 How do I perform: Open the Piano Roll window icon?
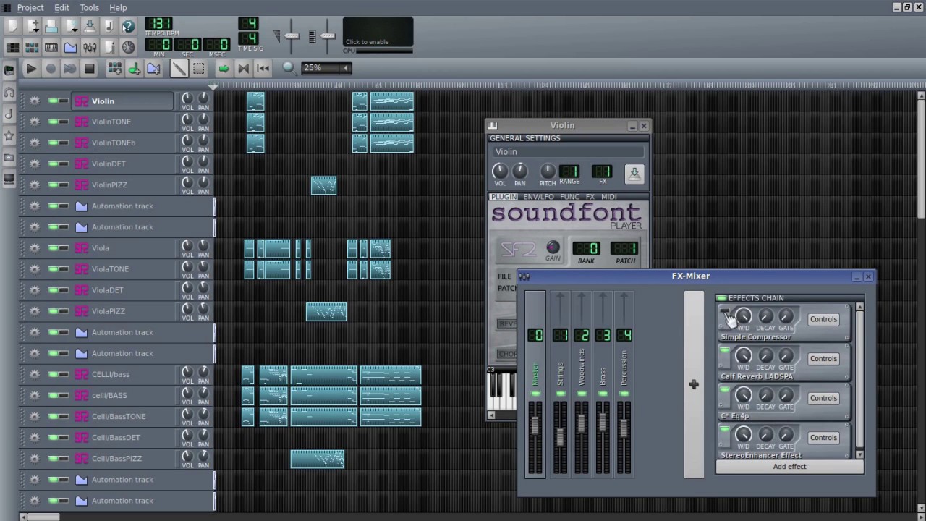pos(51,48)
